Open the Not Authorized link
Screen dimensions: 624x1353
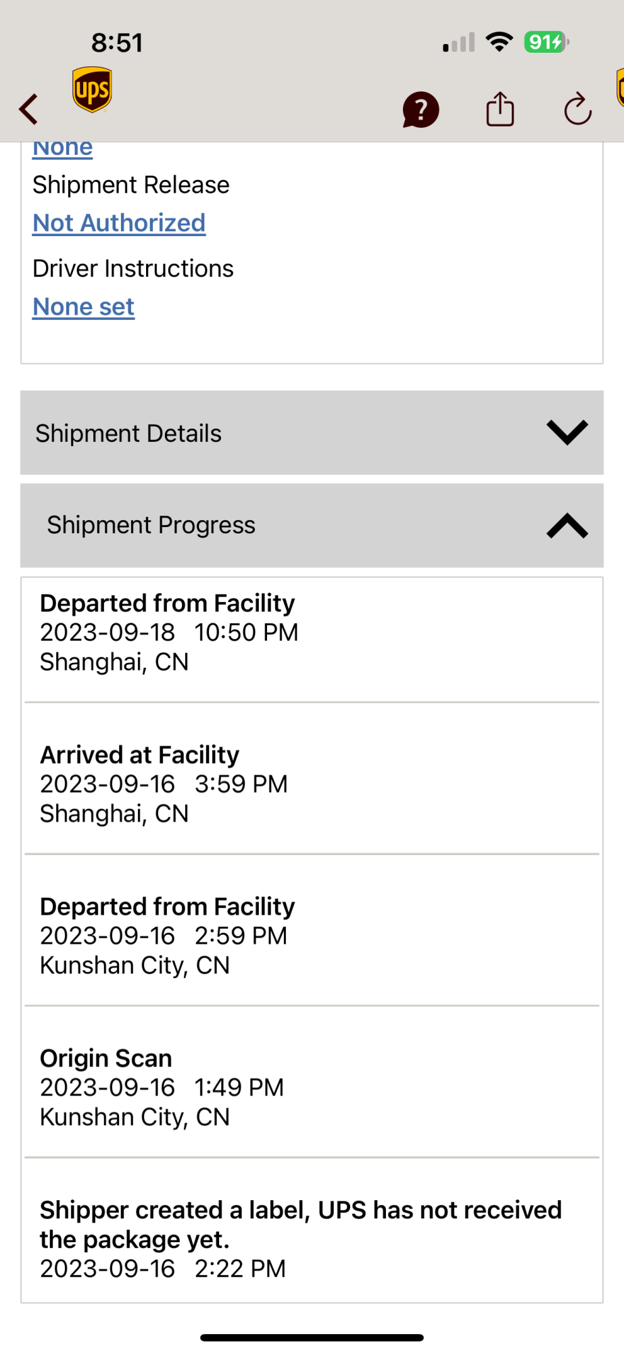(119, 223)
